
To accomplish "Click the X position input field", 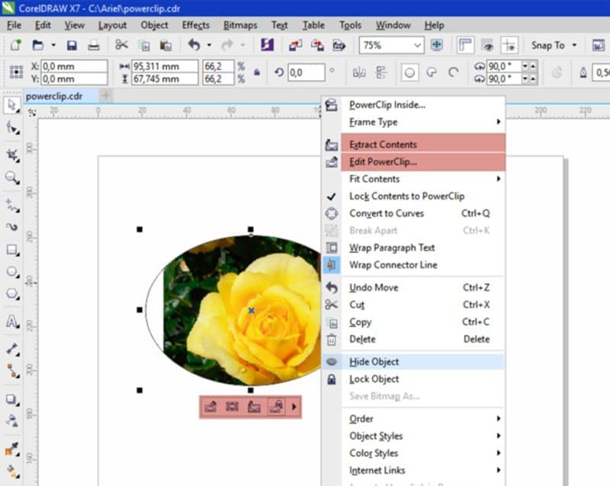I will pyautogui.click(x=74, y=66).
